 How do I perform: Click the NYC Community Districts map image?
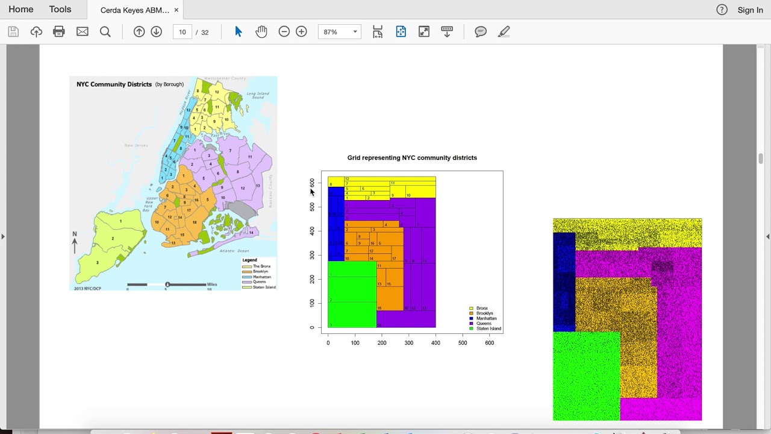coord(173,183)
